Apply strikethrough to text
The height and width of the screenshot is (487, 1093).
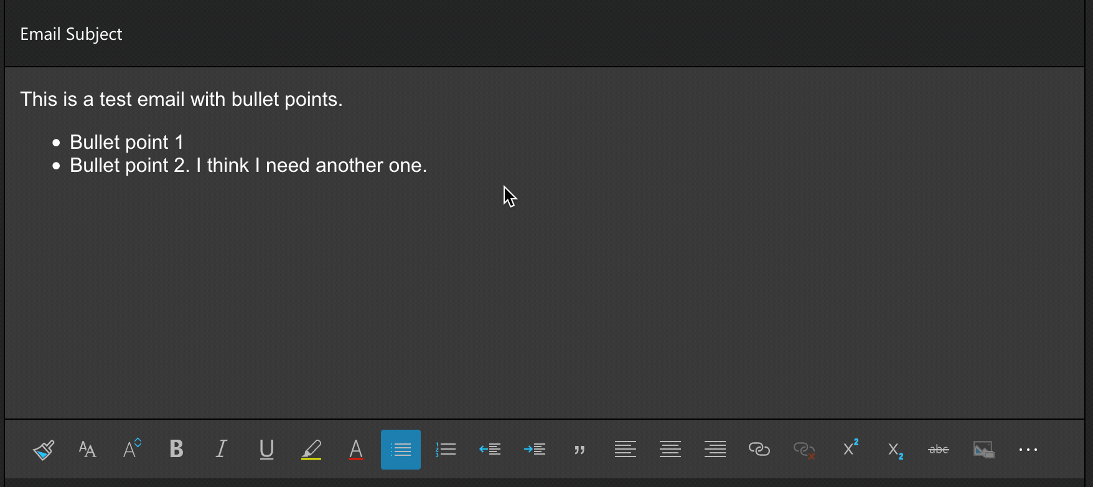click(x=939, y=449)
